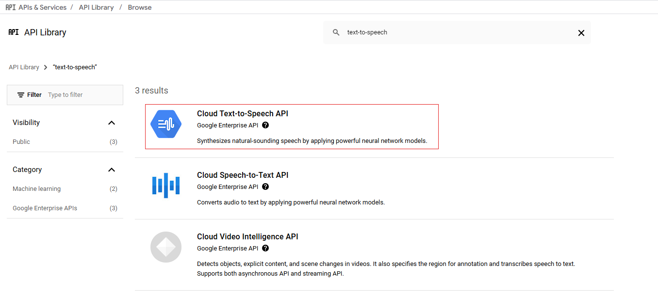Open Cloud Video Intelligence API title
The width and height of the screenshot is (658, 296).
coord(247,237)
